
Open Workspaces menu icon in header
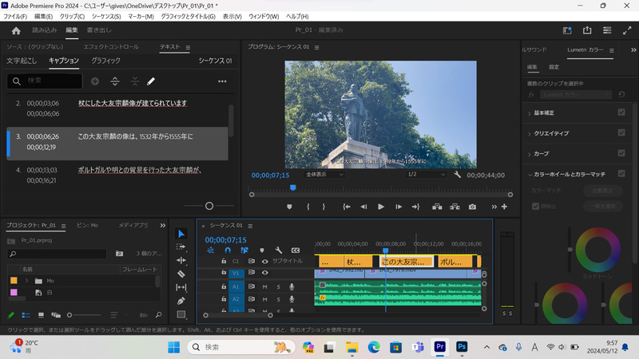click(x=607, y=30)
